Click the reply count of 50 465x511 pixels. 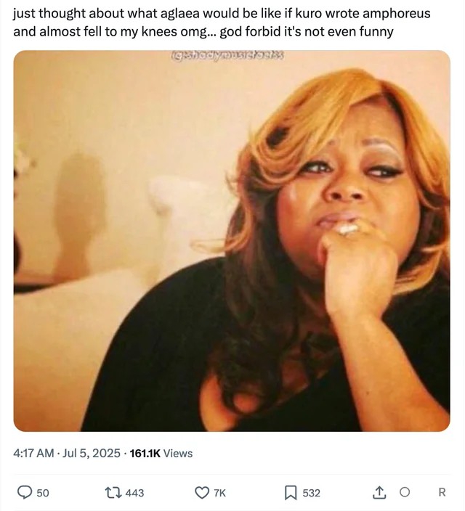43,493
